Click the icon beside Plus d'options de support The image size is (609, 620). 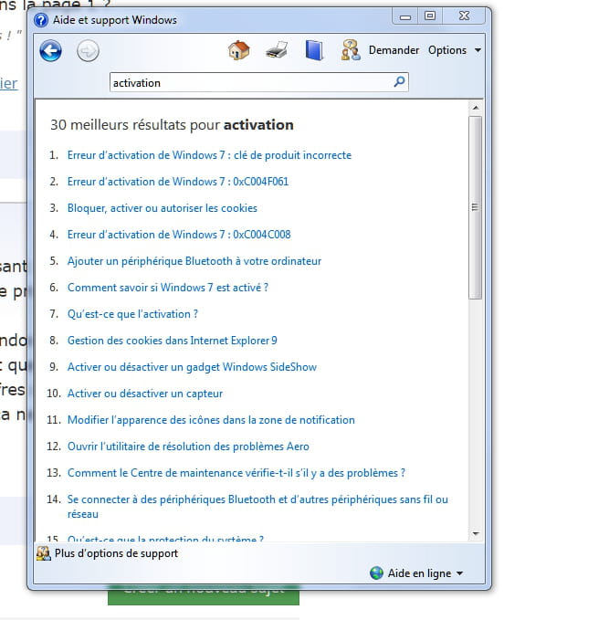tap(44, 553)
